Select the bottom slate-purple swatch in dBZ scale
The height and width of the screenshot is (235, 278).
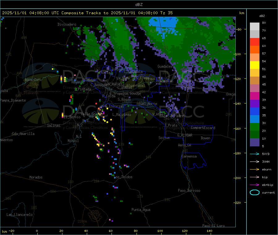point(255,142)
